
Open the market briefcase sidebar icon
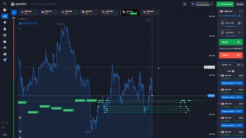pos(5,41)
